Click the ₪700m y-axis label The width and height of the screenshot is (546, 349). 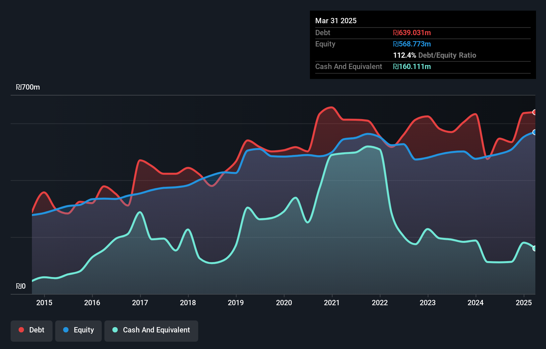(x=28, y=87)
